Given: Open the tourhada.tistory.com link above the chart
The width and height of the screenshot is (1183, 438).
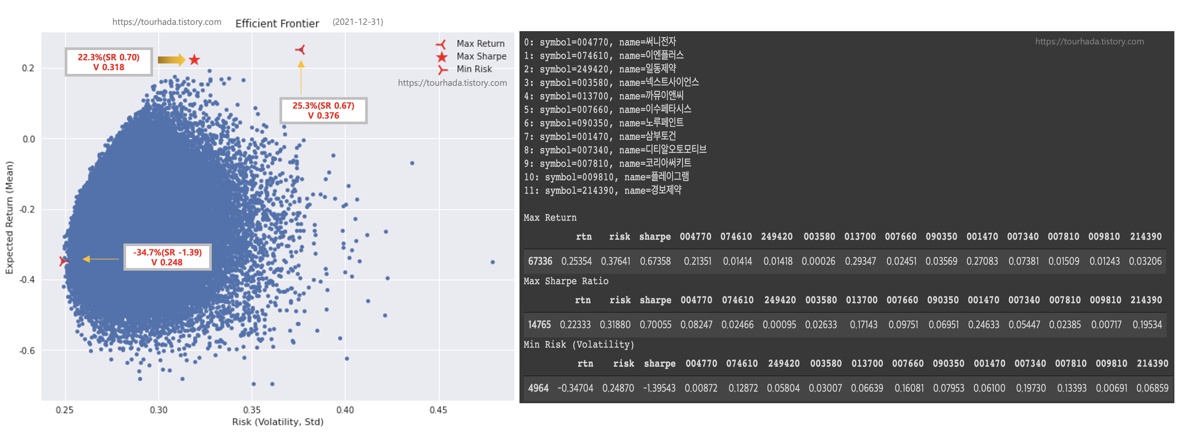Looking at the screenshot, I should [167, 22].
